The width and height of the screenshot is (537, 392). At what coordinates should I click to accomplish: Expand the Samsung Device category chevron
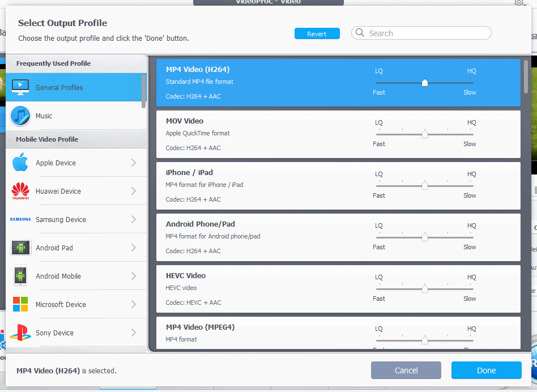[x=134, y=219]
